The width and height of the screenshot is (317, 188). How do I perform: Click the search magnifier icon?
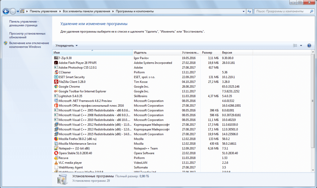point(311,11)
